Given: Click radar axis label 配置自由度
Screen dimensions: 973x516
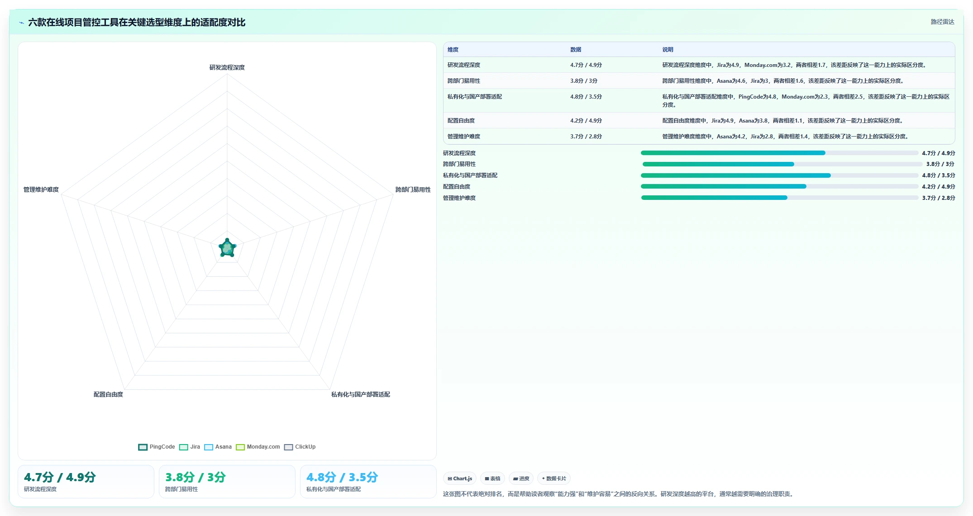Looking at the screenshot, I should pos(108,394).
